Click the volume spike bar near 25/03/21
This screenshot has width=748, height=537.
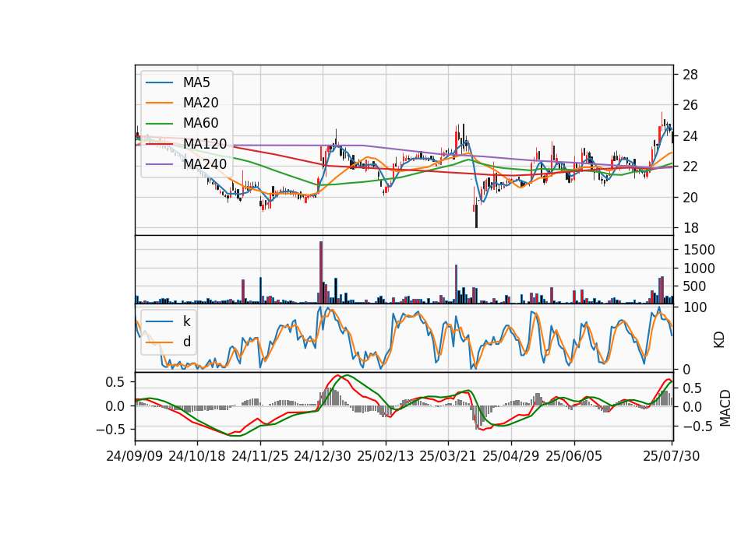(x=456, y=285)
